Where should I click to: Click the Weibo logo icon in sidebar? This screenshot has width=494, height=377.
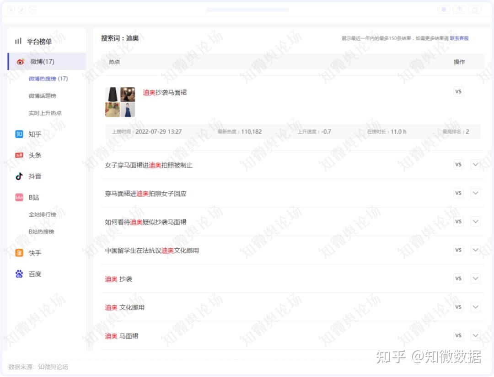pyautogui.click(x=21, y=62)
